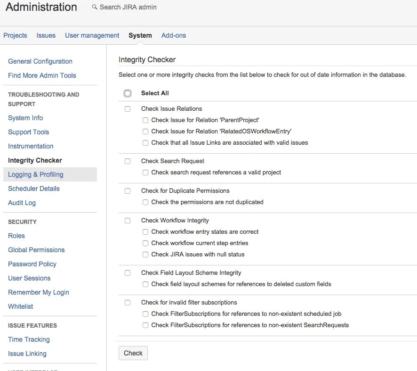Click into the Search JIRA admin field

tap(128, 7)
